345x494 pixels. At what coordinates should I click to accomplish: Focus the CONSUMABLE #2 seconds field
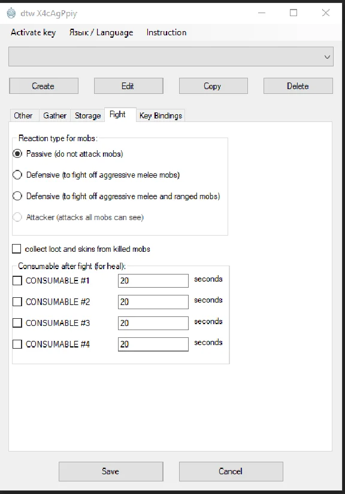(x=153, y=302)
